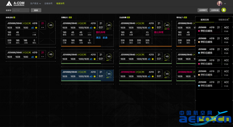
Task: Click the blue cloud icon in the first arriving card
Action: click(x=33, y=27)
